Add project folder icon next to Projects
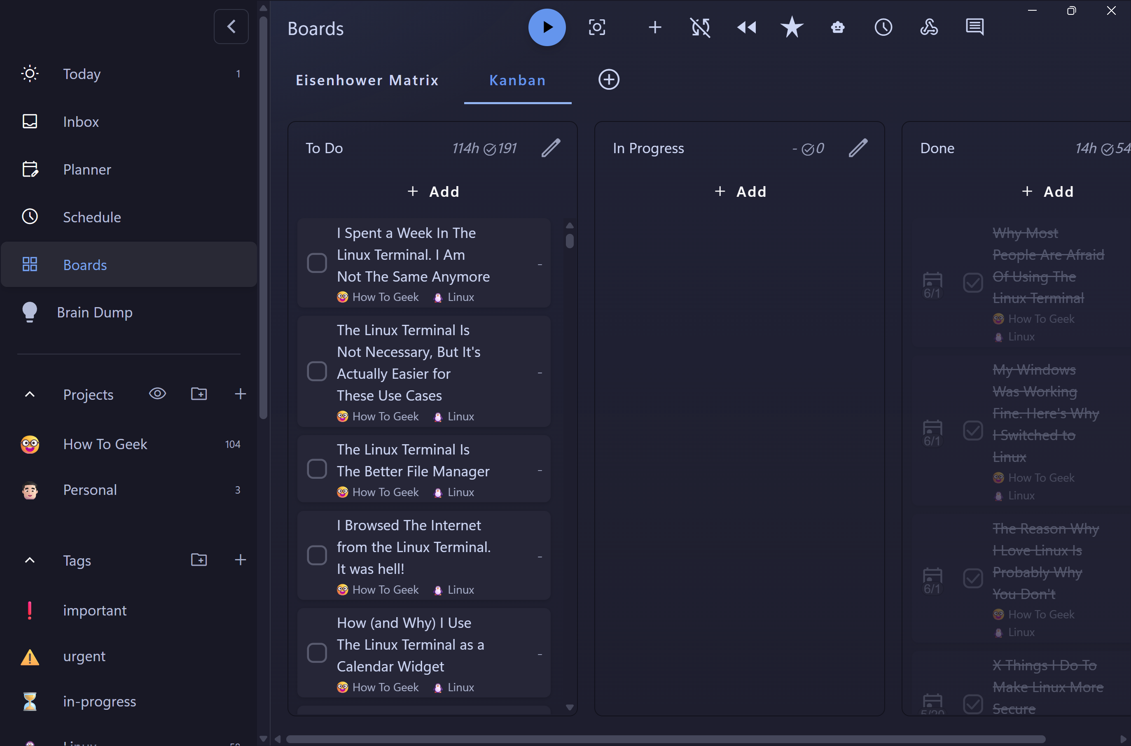1131x746 pixels. coord(199,394)
